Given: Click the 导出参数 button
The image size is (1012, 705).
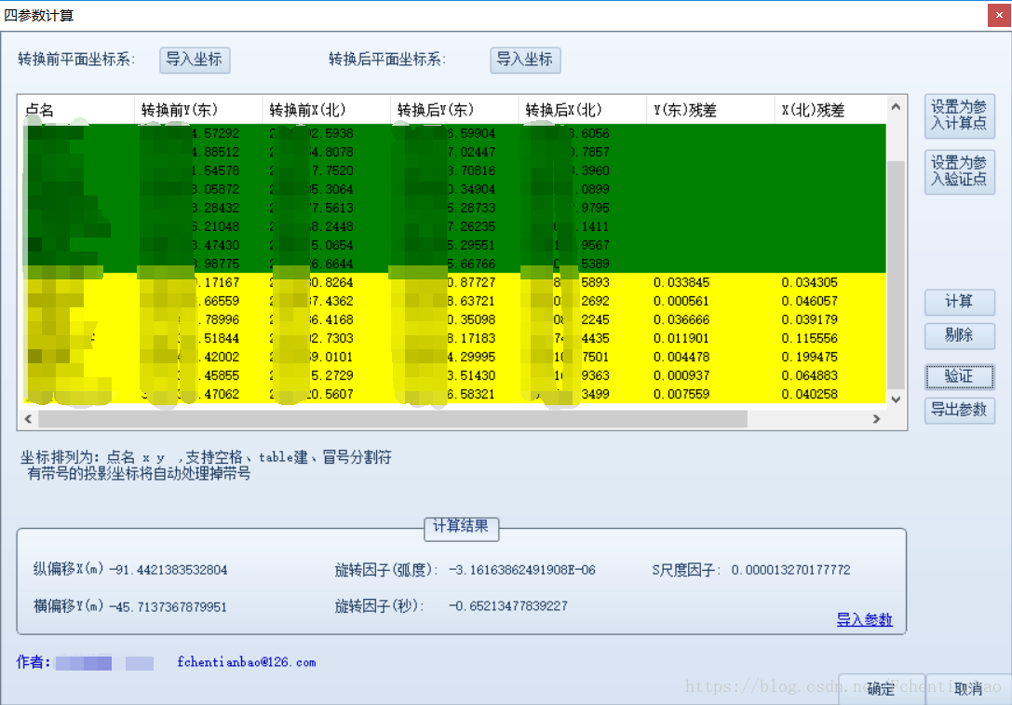Looking at the screenshot, I should 959,410.
